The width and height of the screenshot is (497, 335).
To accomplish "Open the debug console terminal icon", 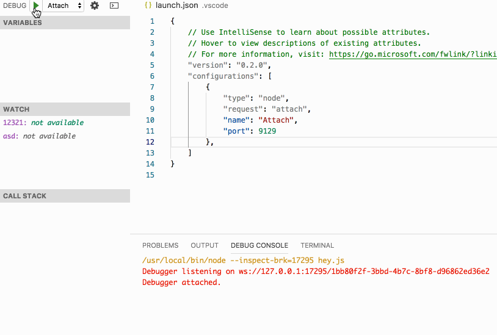I will click(x=114, y=5).
